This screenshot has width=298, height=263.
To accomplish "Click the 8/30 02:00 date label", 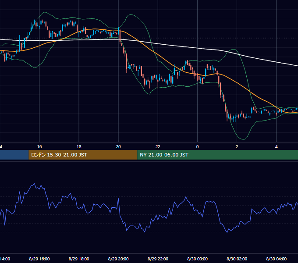I will (x=237, y=259).
